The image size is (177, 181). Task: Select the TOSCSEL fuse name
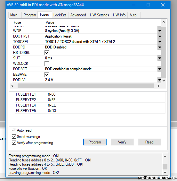pyautogui.click(x=21, y=41)
